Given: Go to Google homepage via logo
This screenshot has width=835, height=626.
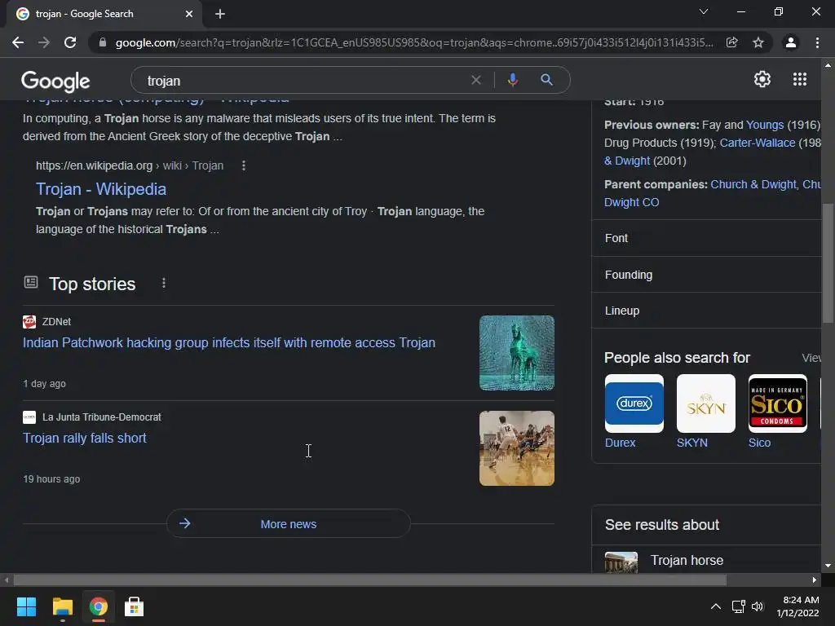Looking at the screenshot, I should (x=55, y=82).
